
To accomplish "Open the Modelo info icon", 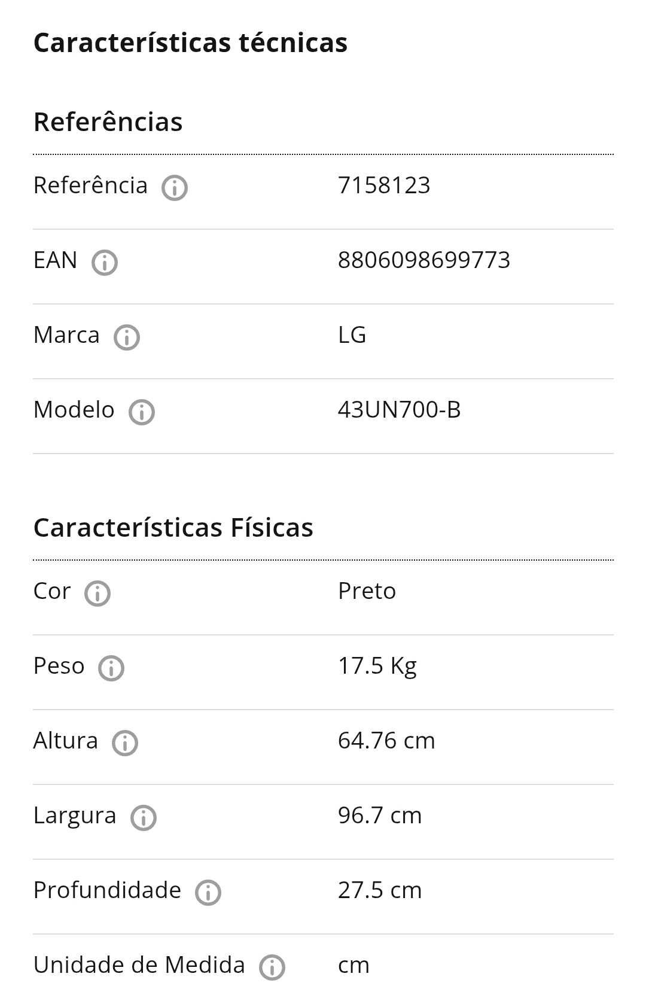I will point(142,412).
